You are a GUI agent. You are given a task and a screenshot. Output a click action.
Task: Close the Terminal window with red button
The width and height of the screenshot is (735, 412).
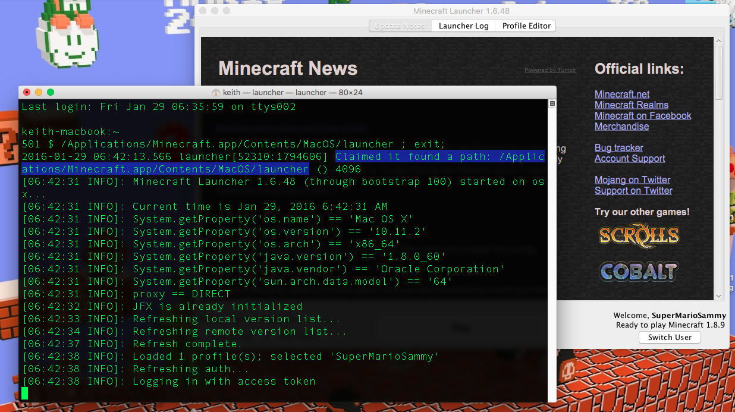pyautogui.click(x=27, y=92)
